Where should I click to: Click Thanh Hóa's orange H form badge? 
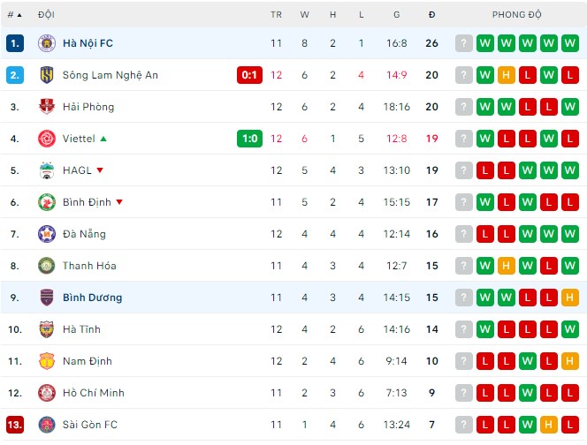[x=507, y=266]
